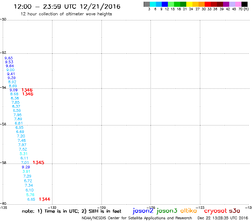Click the wave height value 7.01
This screenshot has width=252, height=221.
(25, 163)
